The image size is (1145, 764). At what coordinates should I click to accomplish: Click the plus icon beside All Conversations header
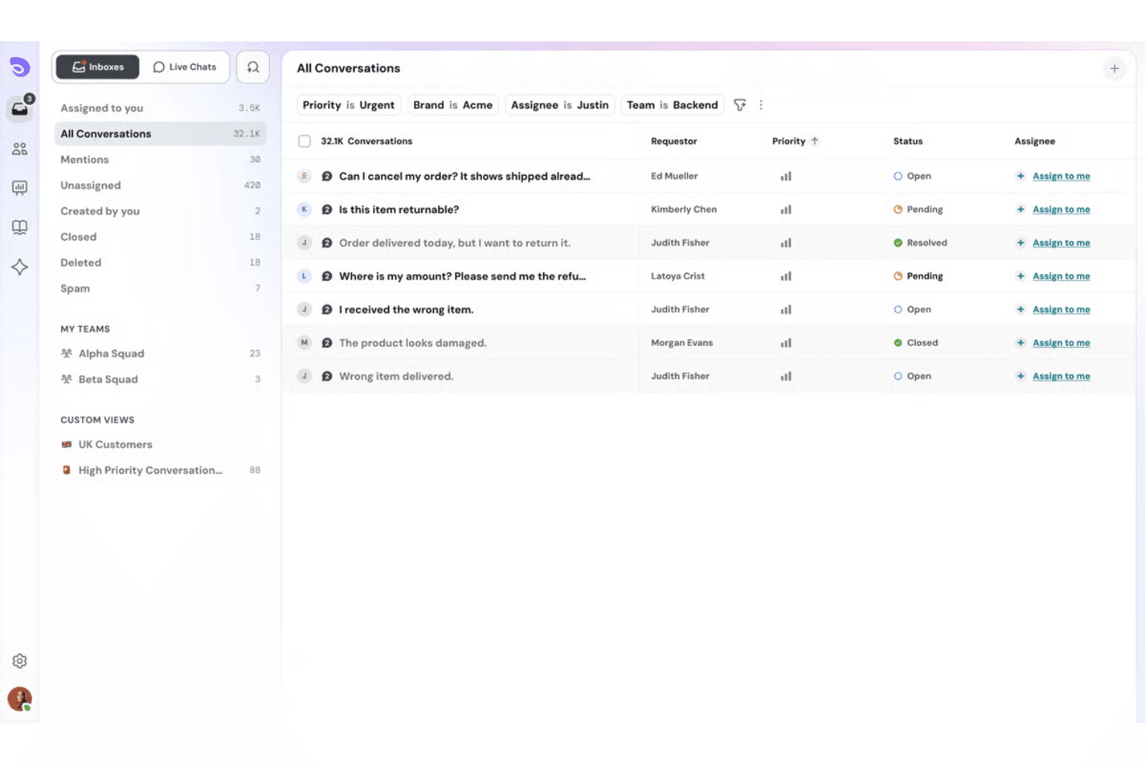(x=1114, y=68)
